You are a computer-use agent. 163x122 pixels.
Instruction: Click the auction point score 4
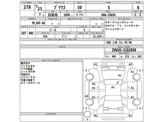138,8
